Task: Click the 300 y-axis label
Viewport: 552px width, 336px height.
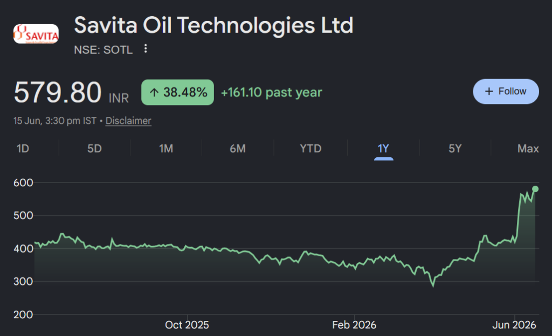Action: (x=23, y=282)
